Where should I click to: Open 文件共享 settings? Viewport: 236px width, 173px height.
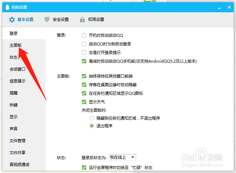24,153
